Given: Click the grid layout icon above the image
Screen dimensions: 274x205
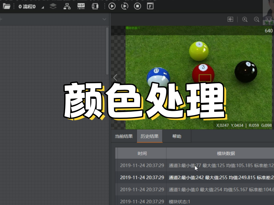Looking at the screenshot, I should point(230,19).
